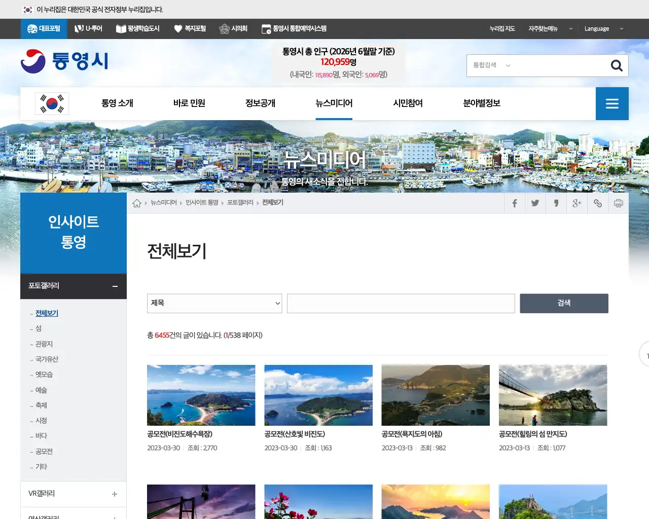
Task: Open 복지포털 site link
Action: [x=190, y=29]
